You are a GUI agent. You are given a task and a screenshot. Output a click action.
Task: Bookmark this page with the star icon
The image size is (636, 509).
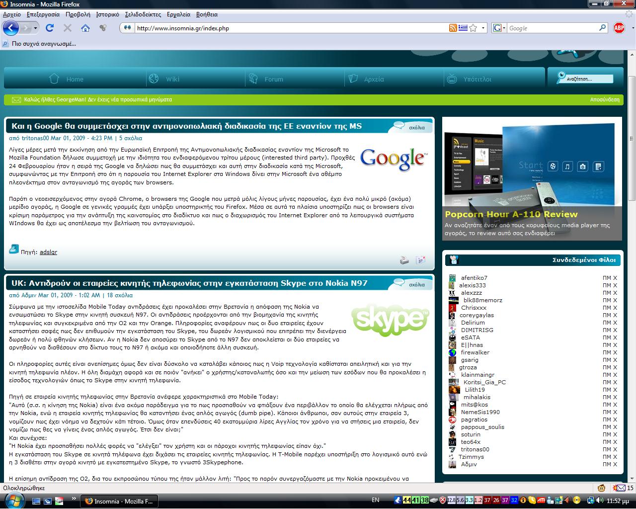[473, 28]
